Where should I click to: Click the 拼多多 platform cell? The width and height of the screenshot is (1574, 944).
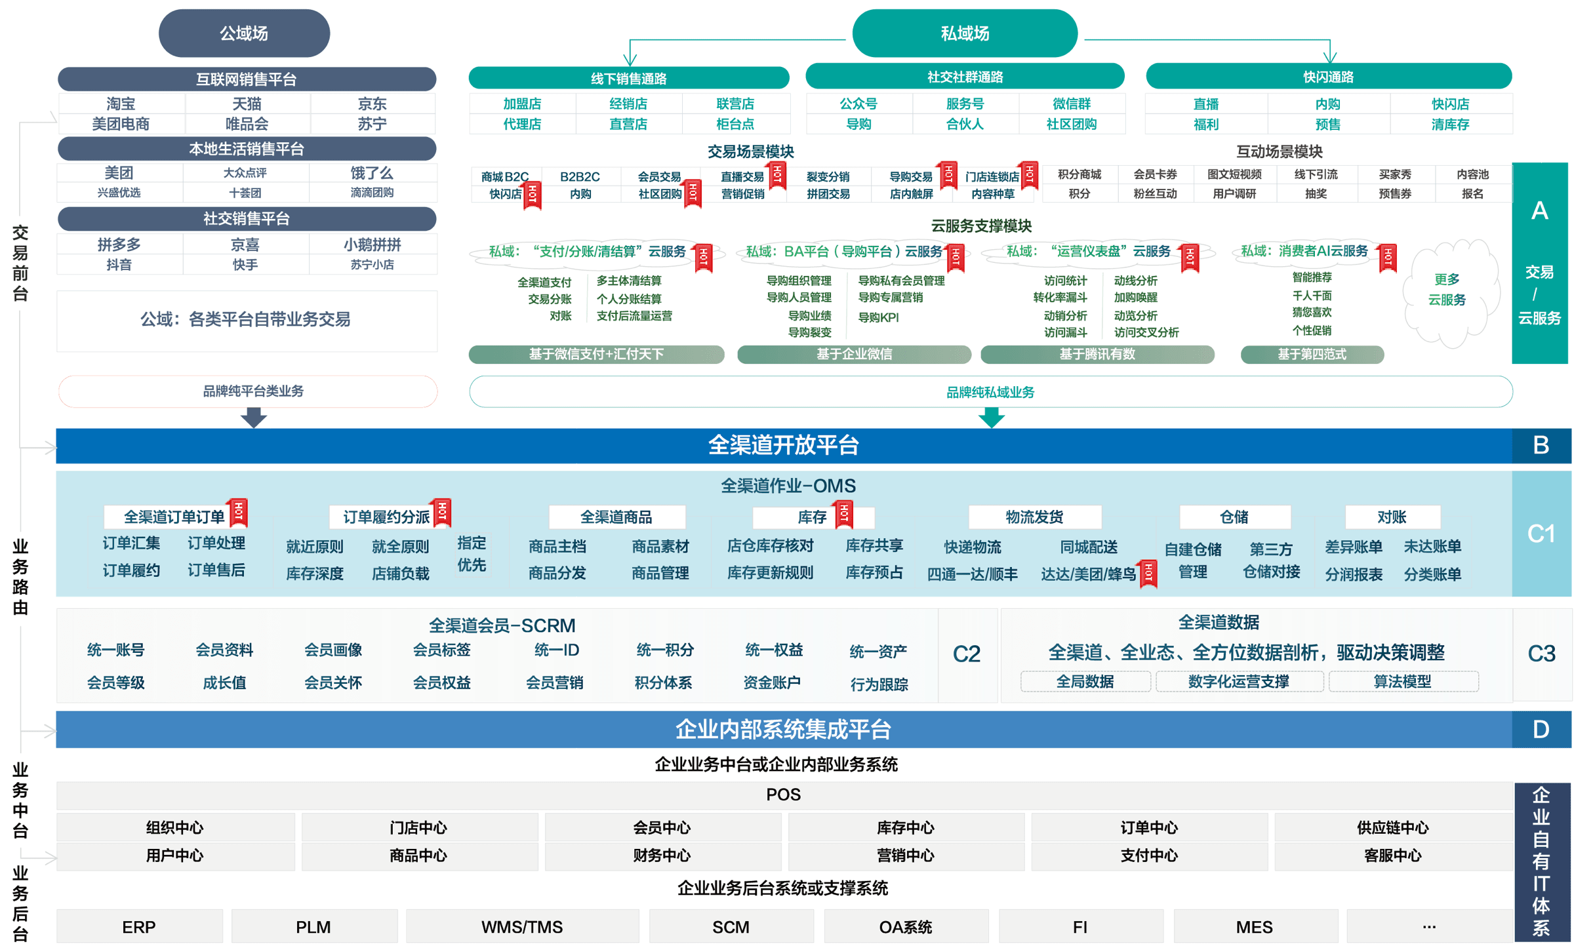119,245
